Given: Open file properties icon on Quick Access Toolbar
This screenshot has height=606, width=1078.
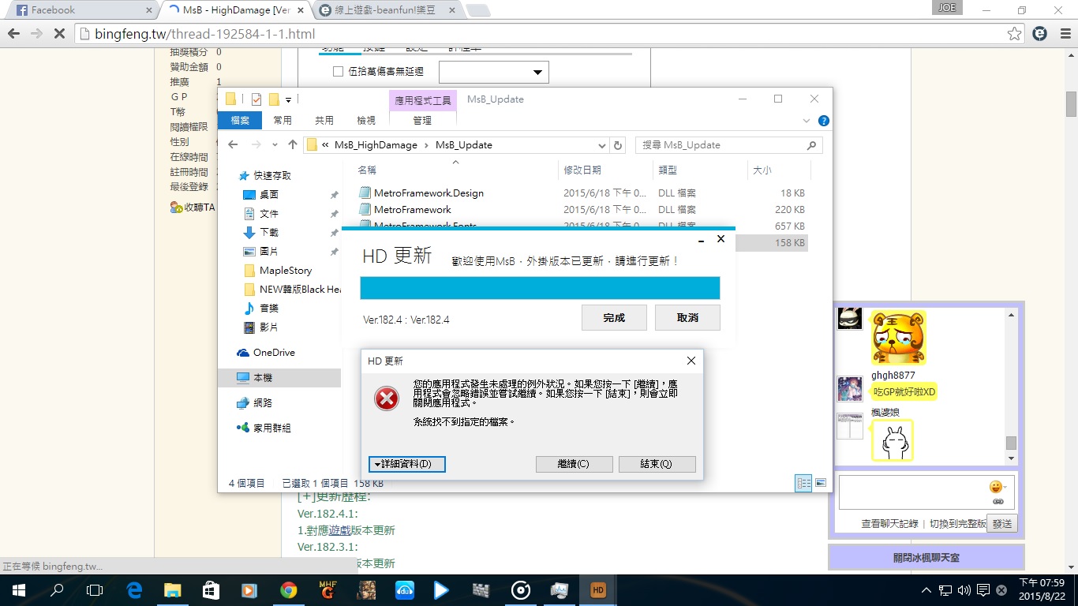Looking at the screenshot, I should pyautogui.click(x=256, y=99).
